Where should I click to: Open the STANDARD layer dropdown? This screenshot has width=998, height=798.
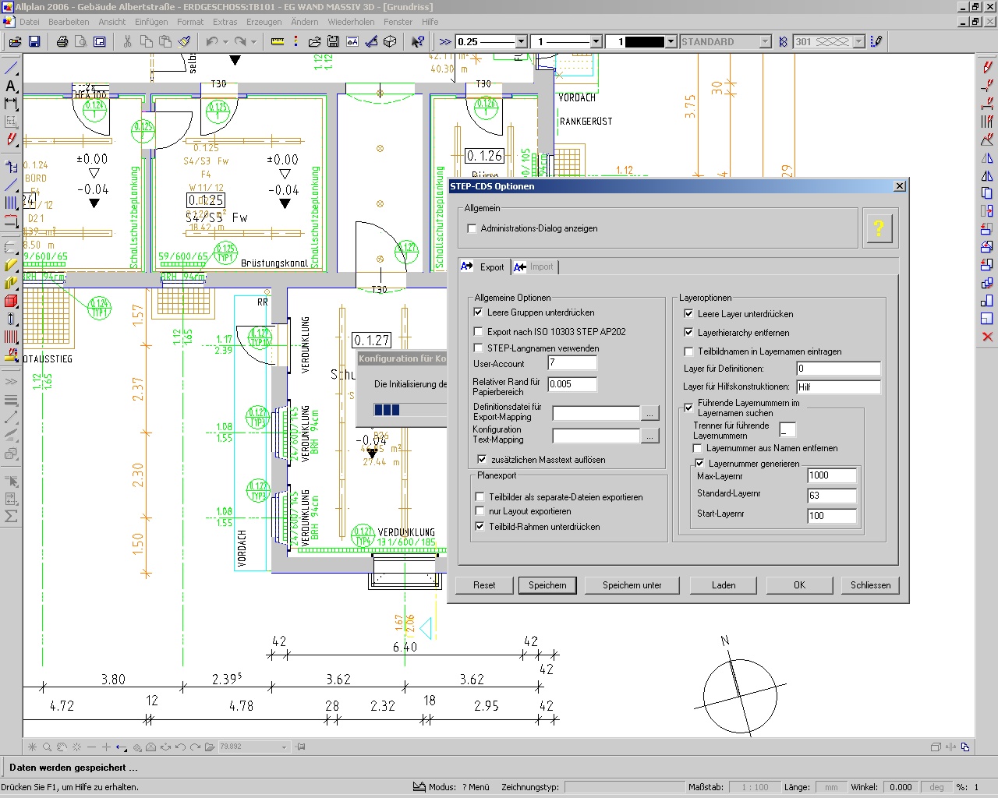click(x=765, y=42)
